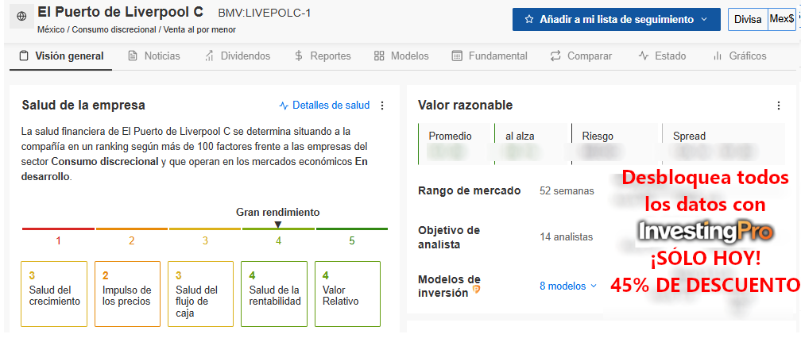Click the dollar icon beside Reportes
Screen dimensions: 801x342
pos(299,56)
